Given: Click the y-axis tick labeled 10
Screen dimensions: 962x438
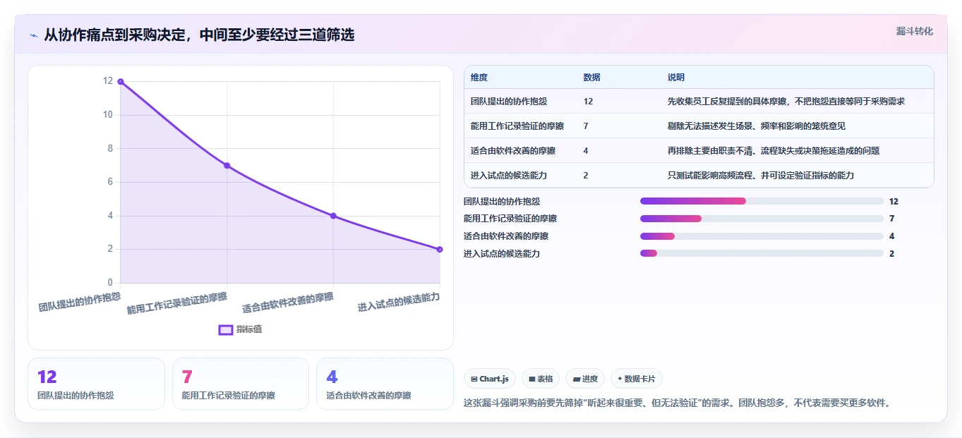Looking at the screenshot, I should [108, 115].
